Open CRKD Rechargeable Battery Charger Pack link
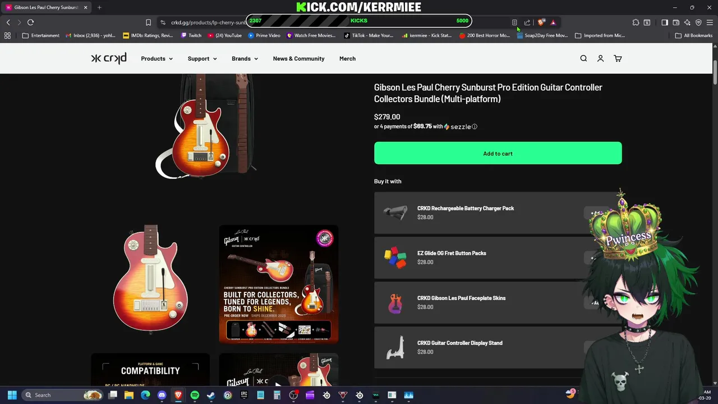This screenshot has height=404, width=718. pos(465,208)
